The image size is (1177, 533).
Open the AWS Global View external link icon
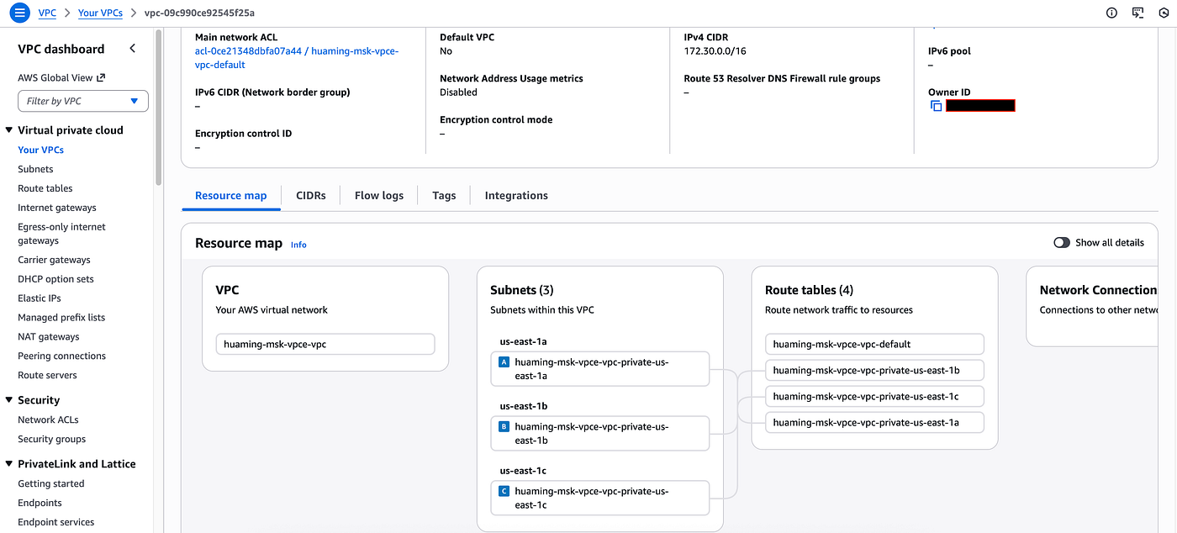point(101,77)
